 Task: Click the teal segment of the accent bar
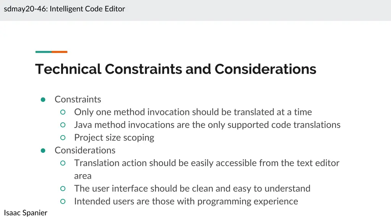43,52
